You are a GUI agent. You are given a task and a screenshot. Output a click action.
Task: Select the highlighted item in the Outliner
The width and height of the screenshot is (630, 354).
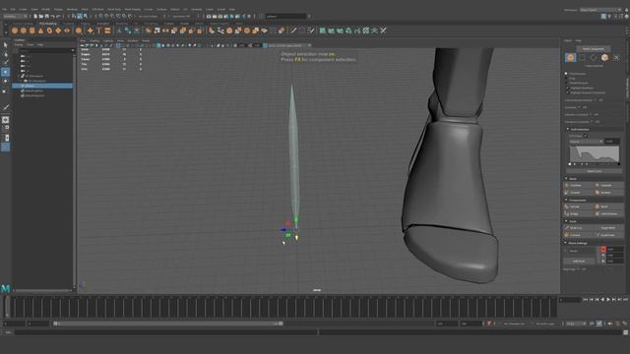point(42,86)
